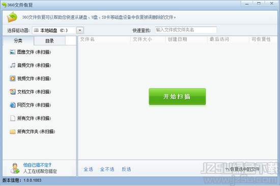Select 图像文件 (未扫描) category text
This screenshot has height=186, width=280.
pos(34,52)
